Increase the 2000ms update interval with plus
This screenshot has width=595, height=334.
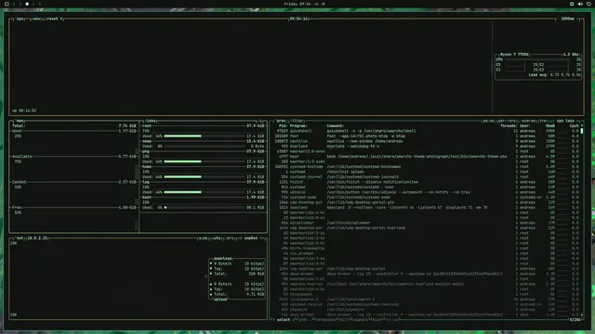pos(577,19)
